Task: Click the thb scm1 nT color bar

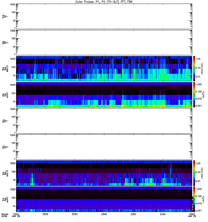Action: pos(194,95)
